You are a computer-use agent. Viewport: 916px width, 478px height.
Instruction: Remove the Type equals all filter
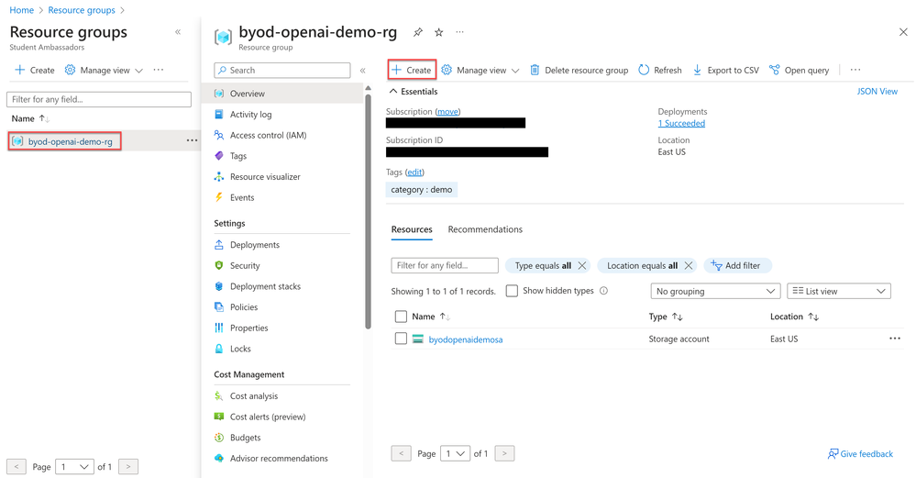pyautogui.click(x=582, y=265)
